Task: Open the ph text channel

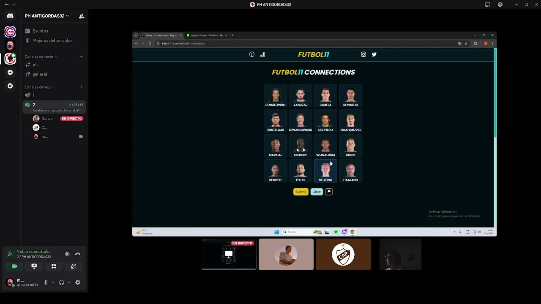Action: 54,65
